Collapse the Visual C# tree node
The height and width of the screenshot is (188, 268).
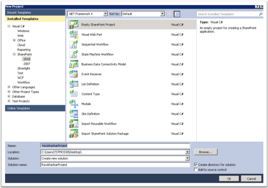pos(9,26)
